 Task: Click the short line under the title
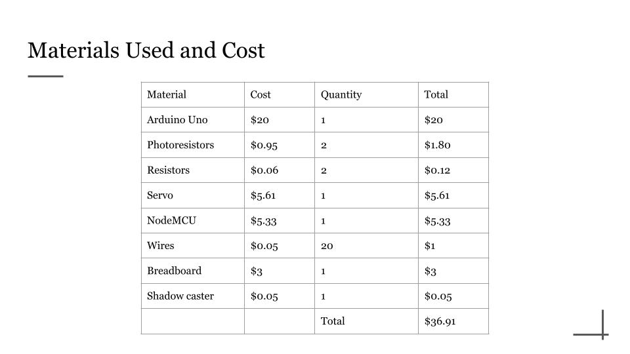[45, 76]
